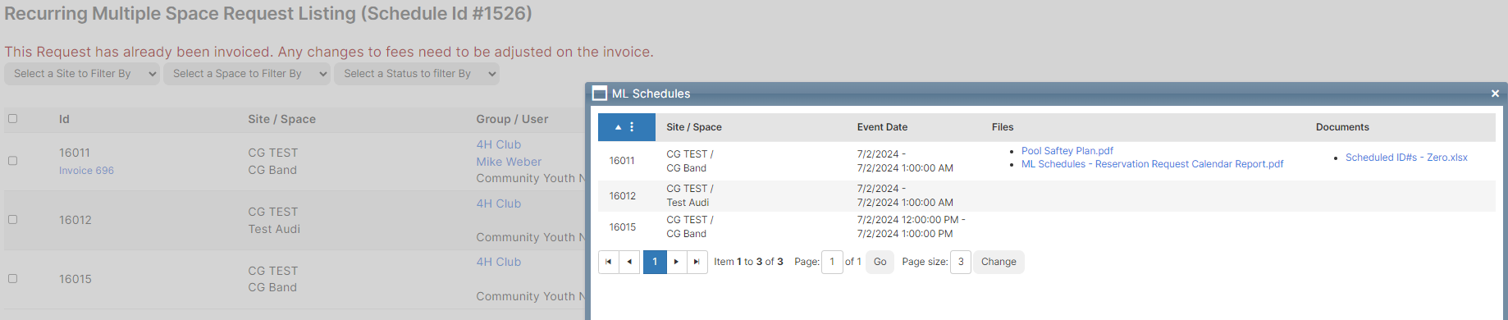Open the Invoice 696 link
Screen dimensions: 1508x320
click(x=86, y=171)
